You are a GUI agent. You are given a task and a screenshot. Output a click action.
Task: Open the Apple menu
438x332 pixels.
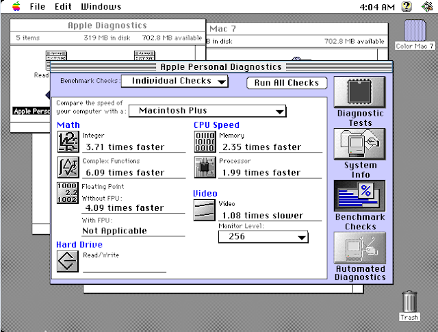[16, 6]
